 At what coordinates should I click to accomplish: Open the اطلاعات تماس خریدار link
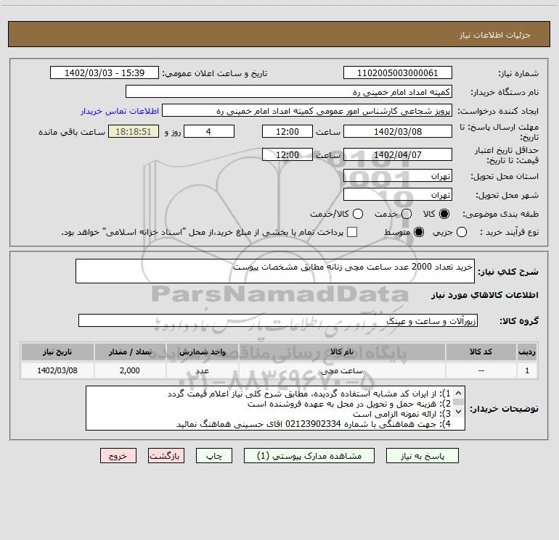120,111
